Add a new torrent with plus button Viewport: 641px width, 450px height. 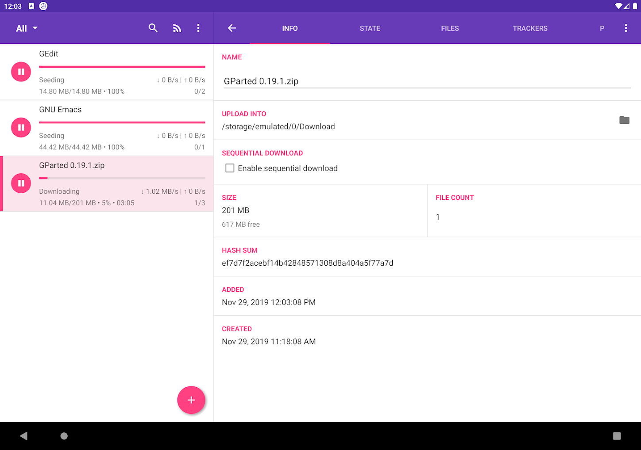pos(191,400)
